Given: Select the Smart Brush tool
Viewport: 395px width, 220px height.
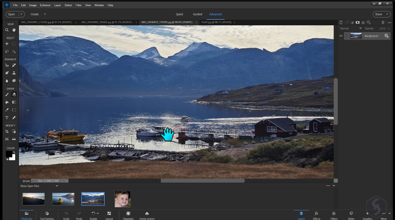Looking at the screenshot, I should pos(7,73).
